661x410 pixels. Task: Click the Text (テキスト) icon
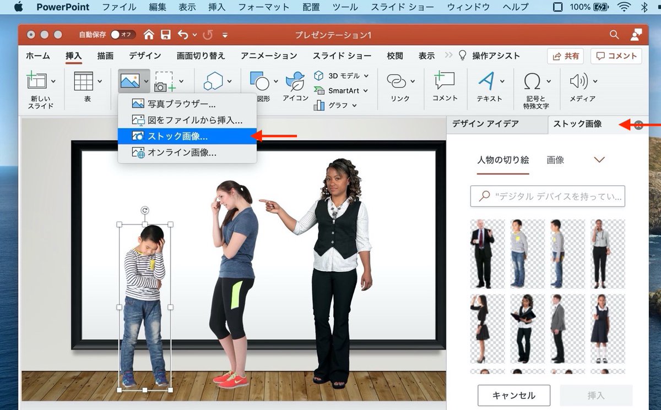click(x=486, y=81)
